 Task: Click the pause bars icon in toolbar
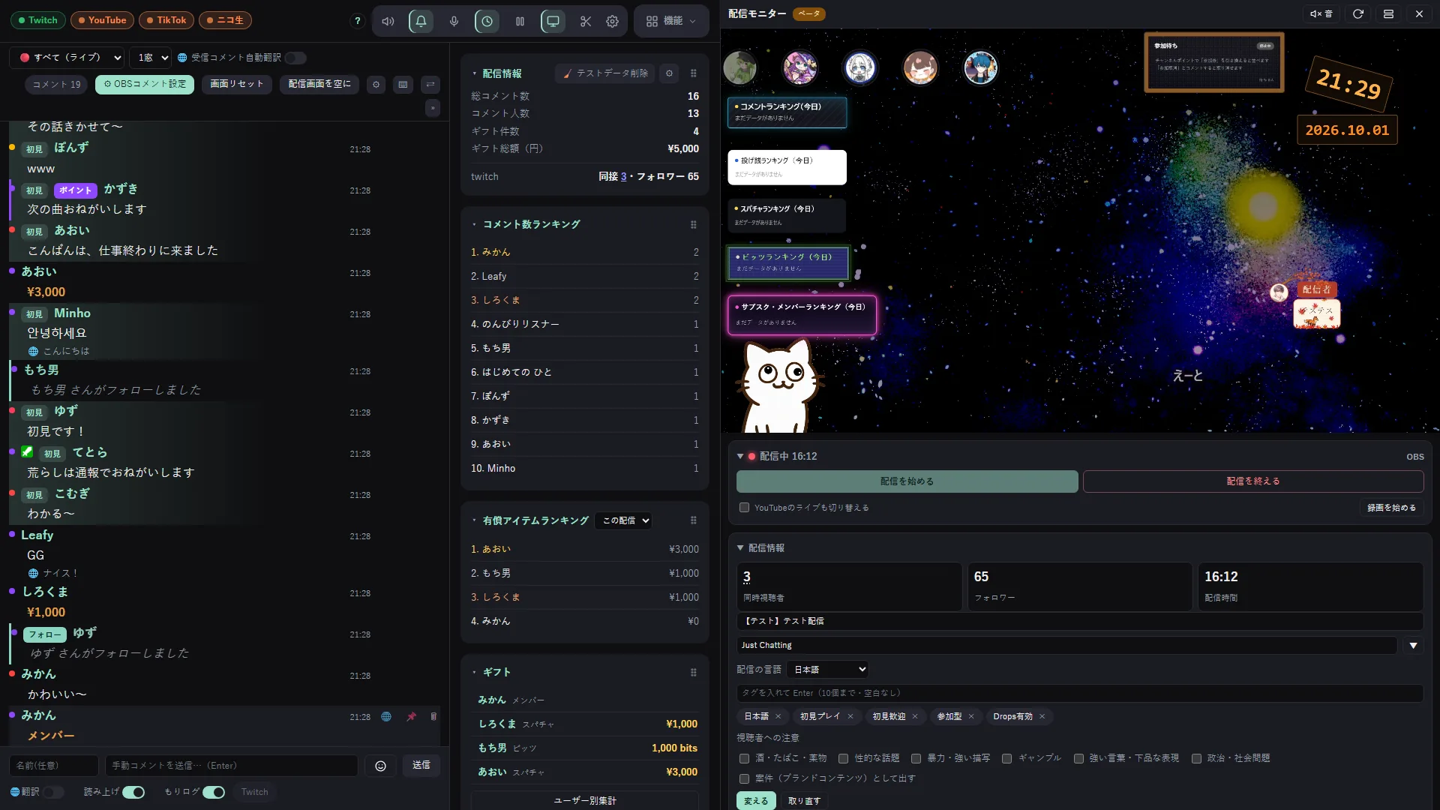520,21
